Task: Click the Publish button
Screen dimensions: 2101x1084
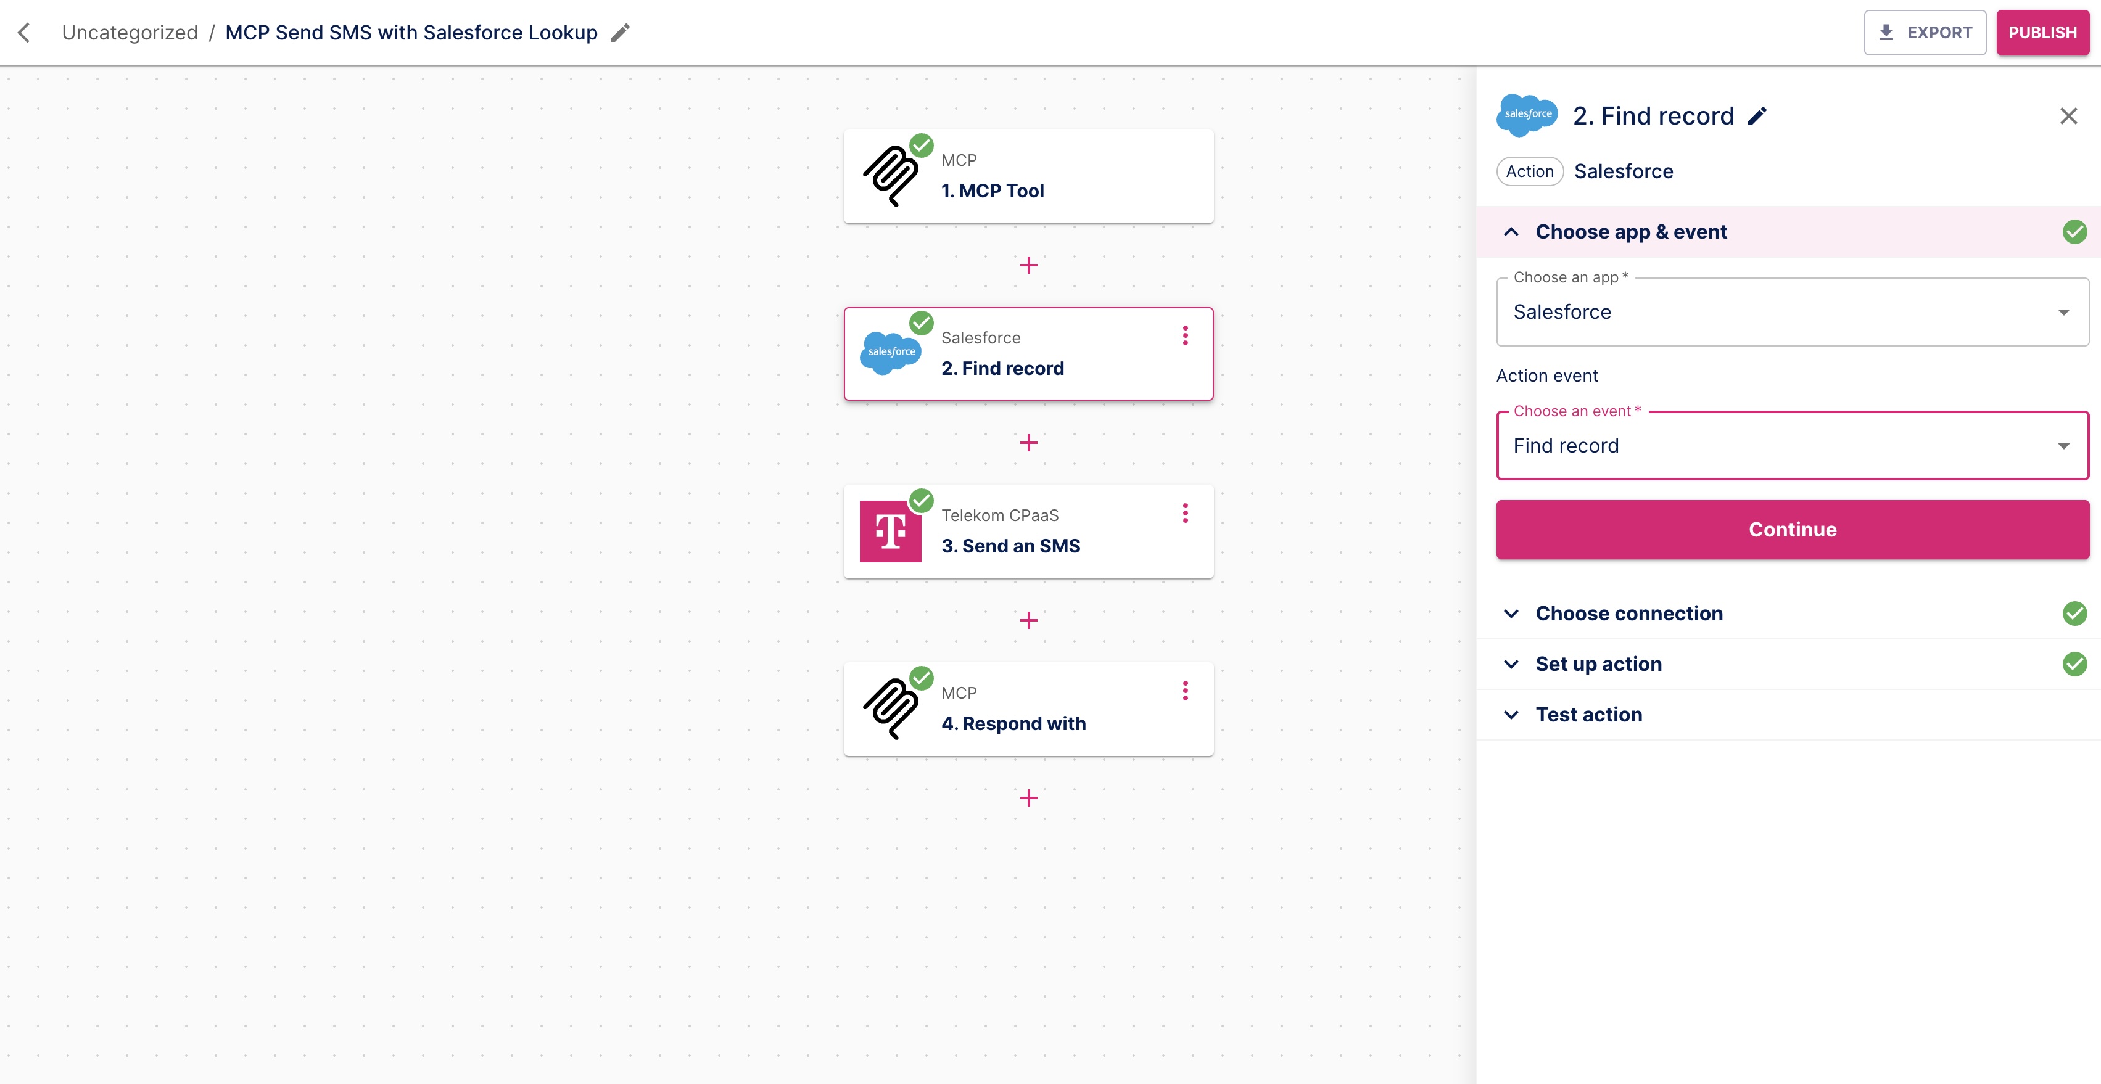Action: (2042, 32)
